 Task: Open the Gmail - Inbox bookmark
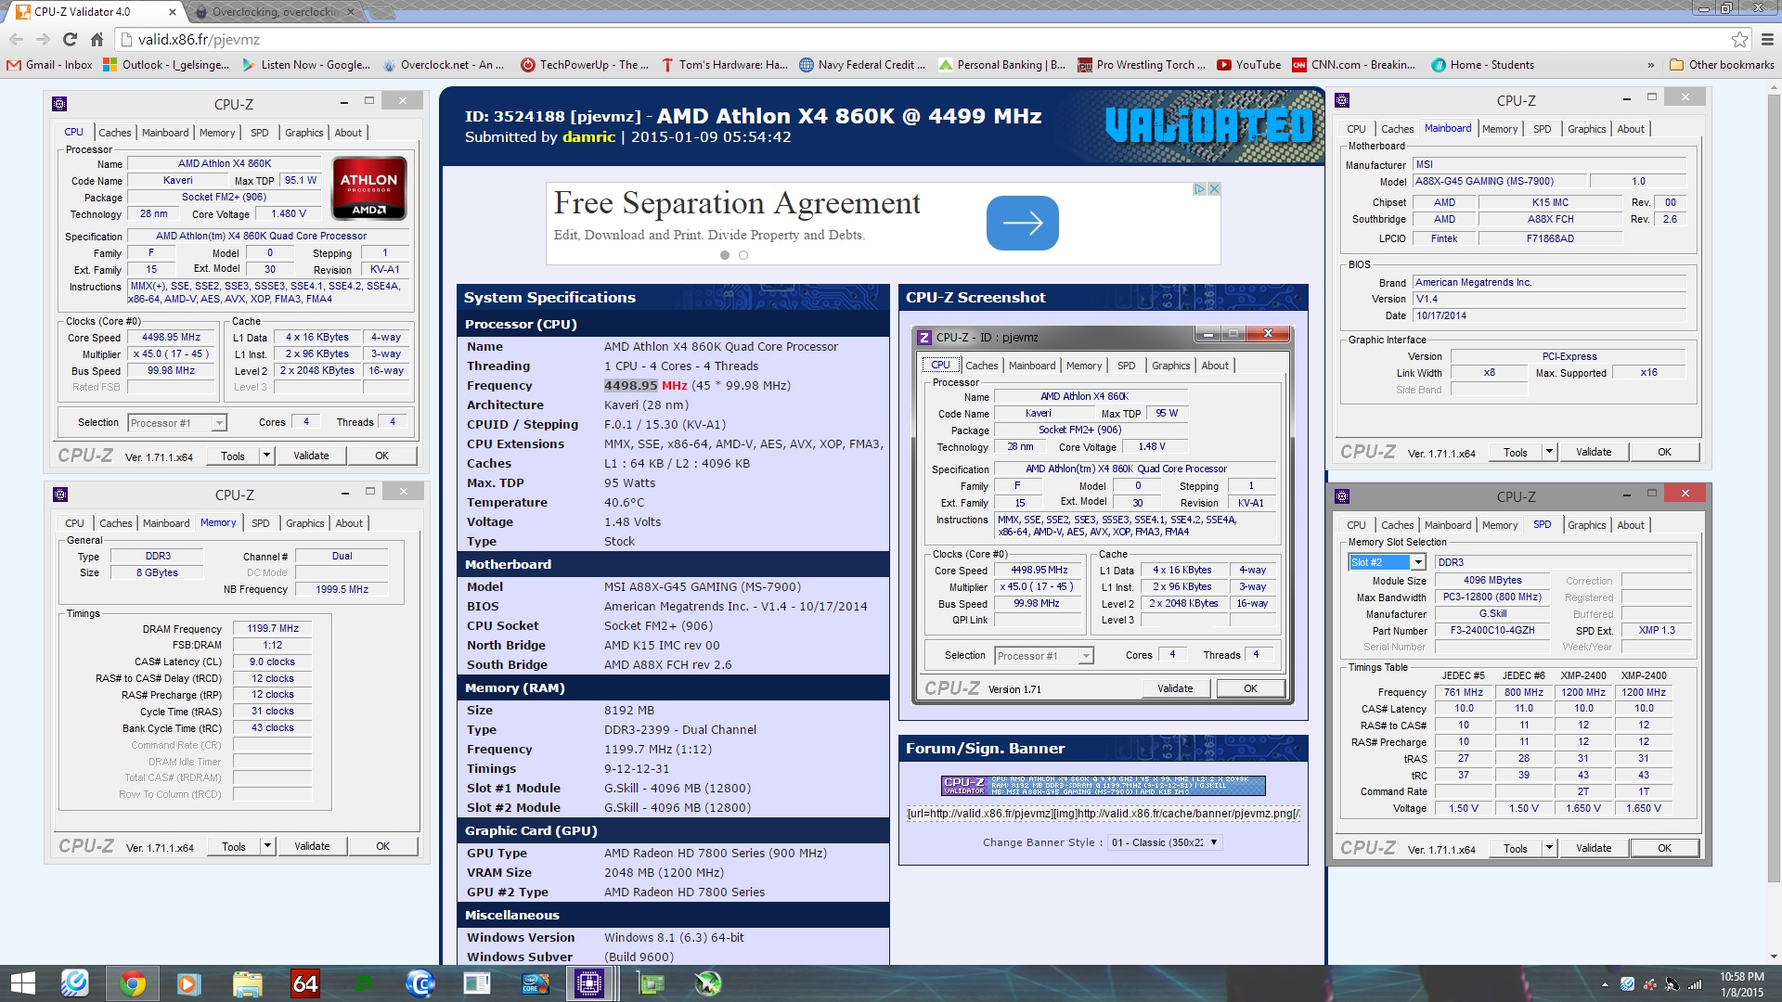(50, 65)
